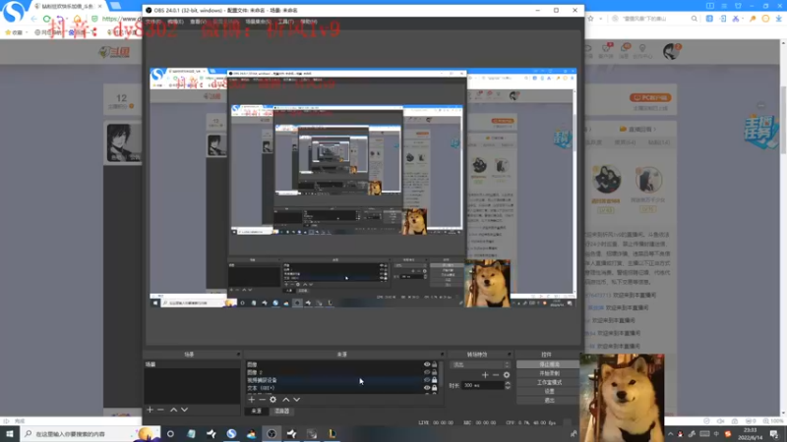Switch to 混音器 tab
This screenshot has height=442, width=787.
(x=282, y=411)
